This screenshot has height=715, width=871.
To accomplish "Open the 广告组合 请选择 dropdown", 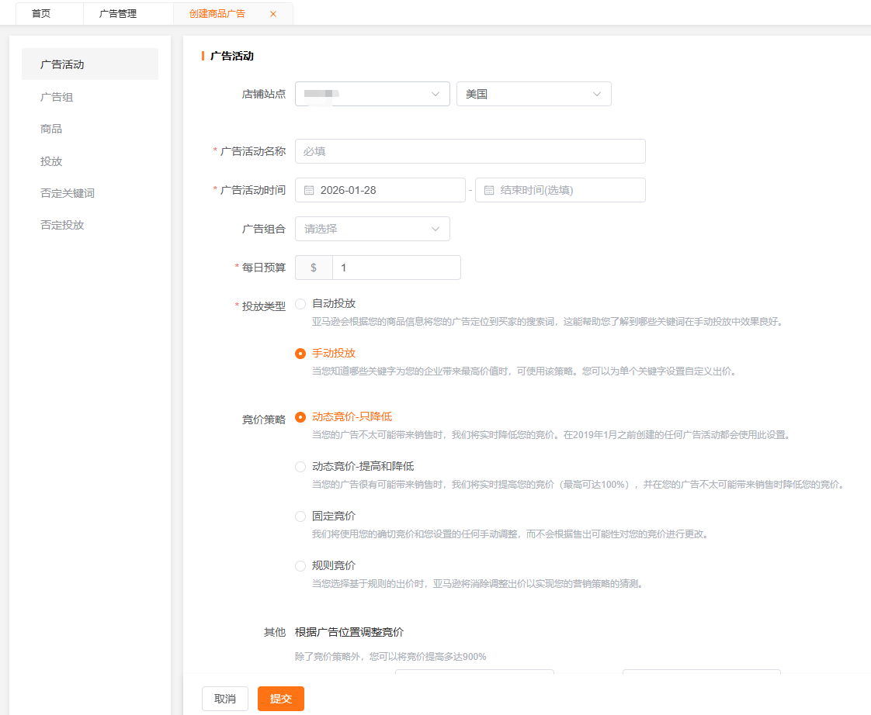I will [x=372, y=229].
